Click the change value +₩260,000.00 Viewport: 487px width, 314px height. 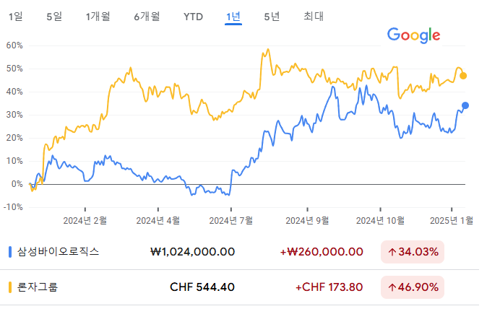(x=322, y=252)
